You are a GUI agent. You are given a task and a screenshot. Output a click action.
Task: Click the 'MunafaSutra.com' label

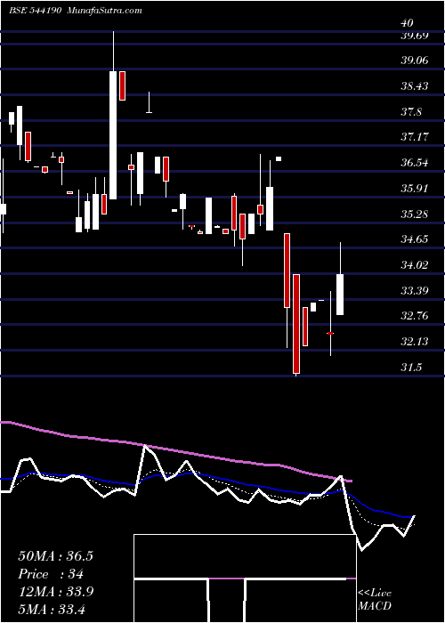pyautogui.click(x=105, y=11)
